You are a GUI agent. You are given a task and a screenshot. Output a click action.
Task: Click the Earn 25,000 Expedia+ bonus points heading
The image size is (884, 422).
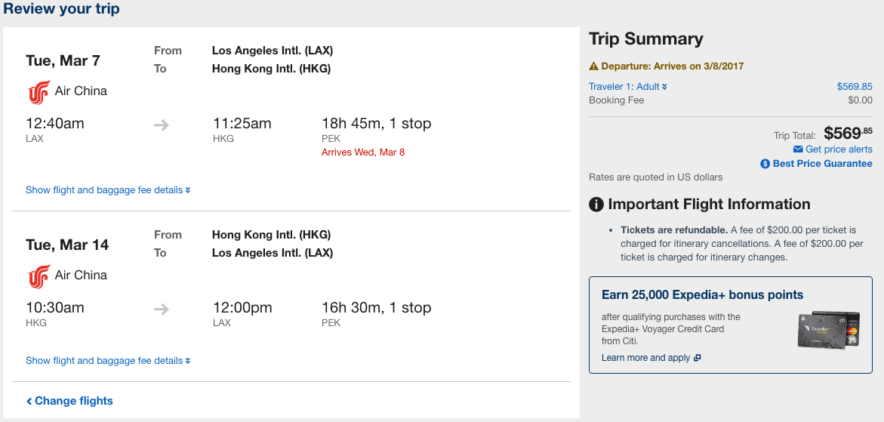click(x=702, y=295)
